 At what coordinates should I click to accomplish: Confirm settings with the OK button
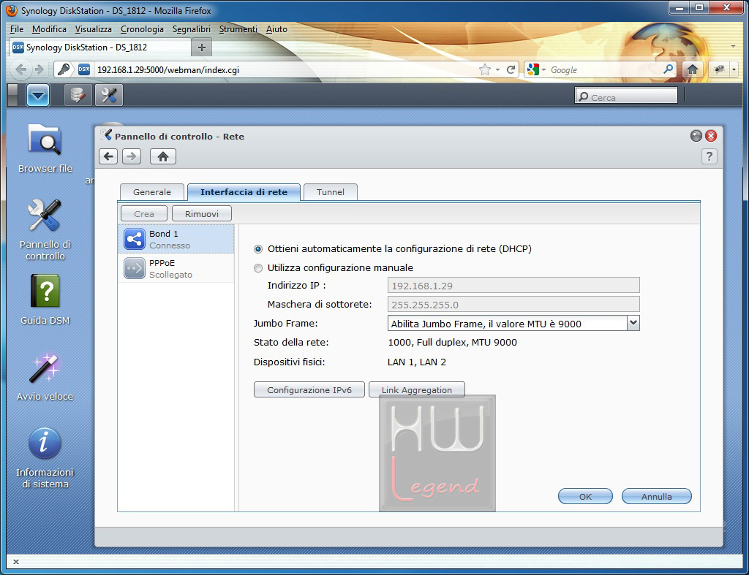585,496
